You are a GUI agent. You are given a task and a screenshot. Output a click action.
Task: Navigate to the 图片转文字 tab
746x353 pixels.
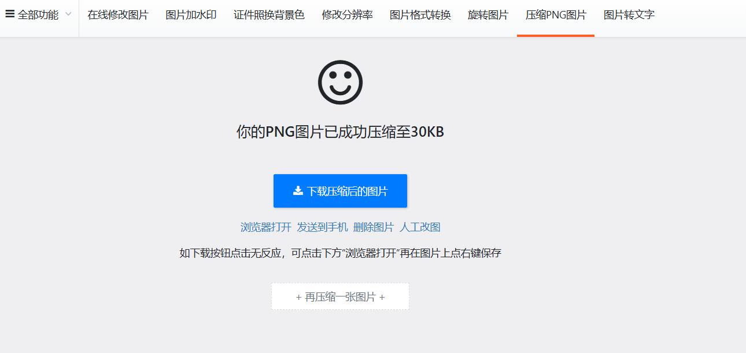click(x=629, y=15)
